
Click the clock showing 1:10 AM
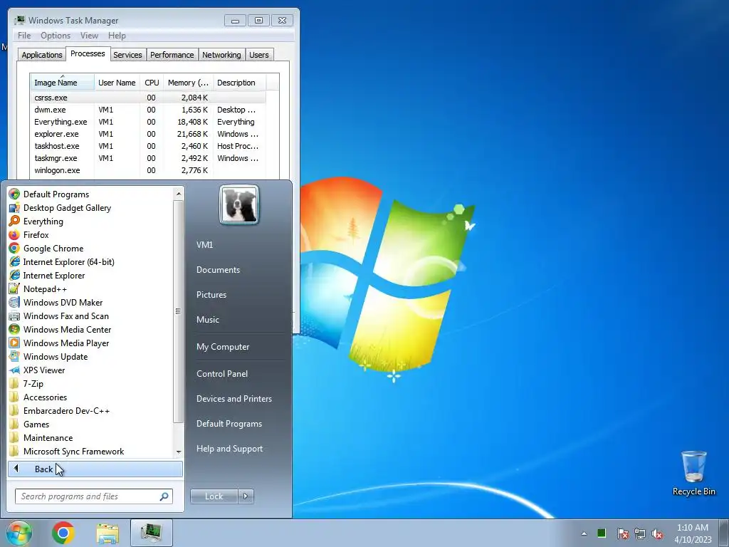tap(692, 528)
